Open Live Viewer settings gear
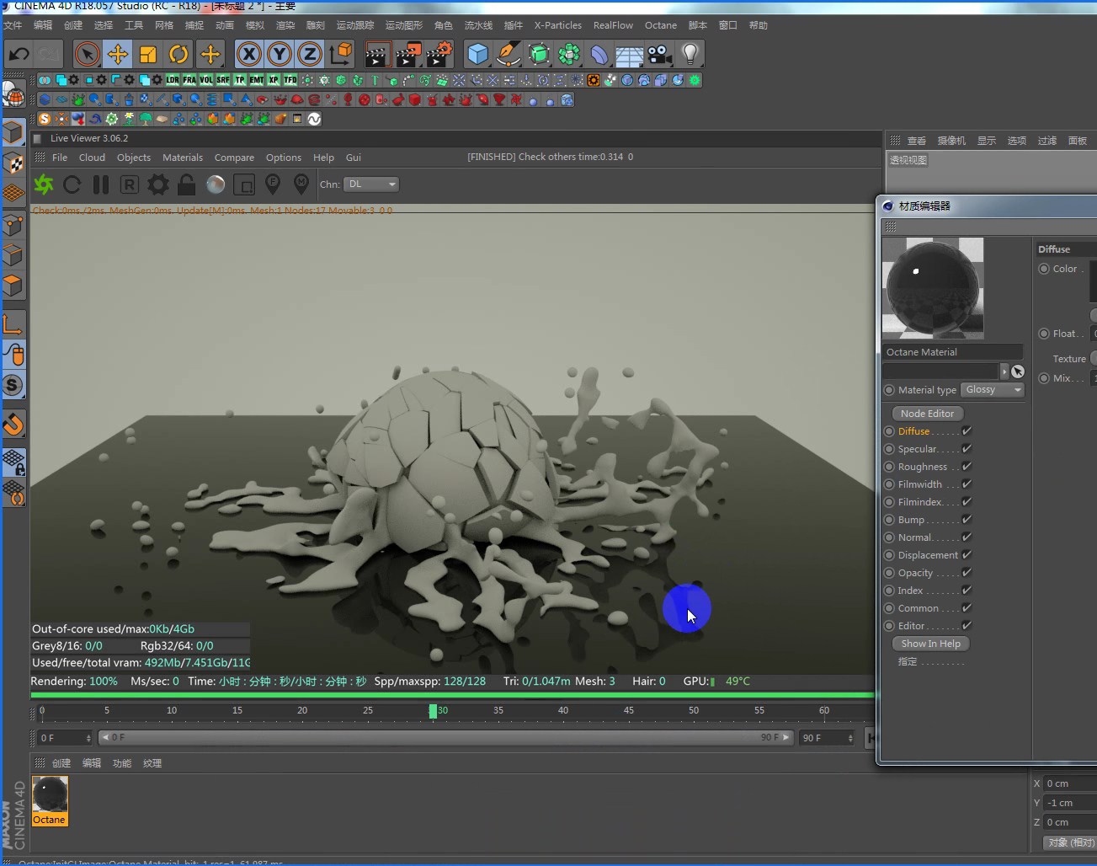This screenshot has height=866, width=1097. (x=157, y=184)
